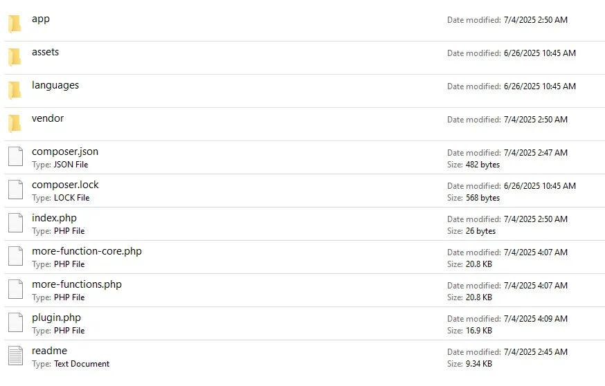Image resolution: width=605 pixels, height=386 pixels.
Task: Select the languages folder date modified text
Action: [511, 86]
